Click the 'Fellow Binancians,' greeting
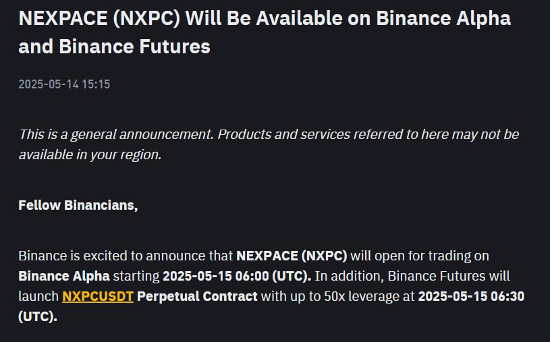Viewport: 550px width, 342px height. coord(78,205)
